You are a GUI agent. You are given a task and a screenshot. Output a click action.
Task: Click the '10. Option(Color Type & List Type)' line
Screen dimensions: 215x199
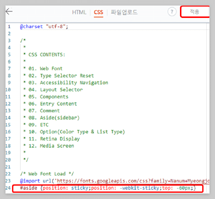74,132
